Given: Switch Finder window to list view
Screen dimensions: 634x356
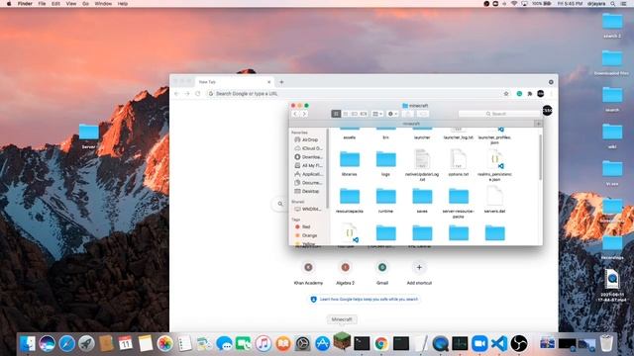Looking at the screenshot, I should 346,114.
